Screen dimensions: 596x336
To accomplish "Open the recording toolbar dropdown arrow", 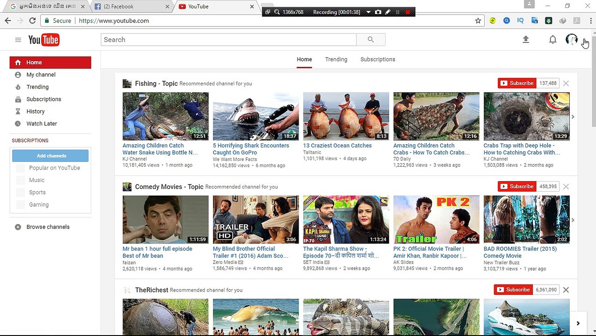I will tap(368, 12).
